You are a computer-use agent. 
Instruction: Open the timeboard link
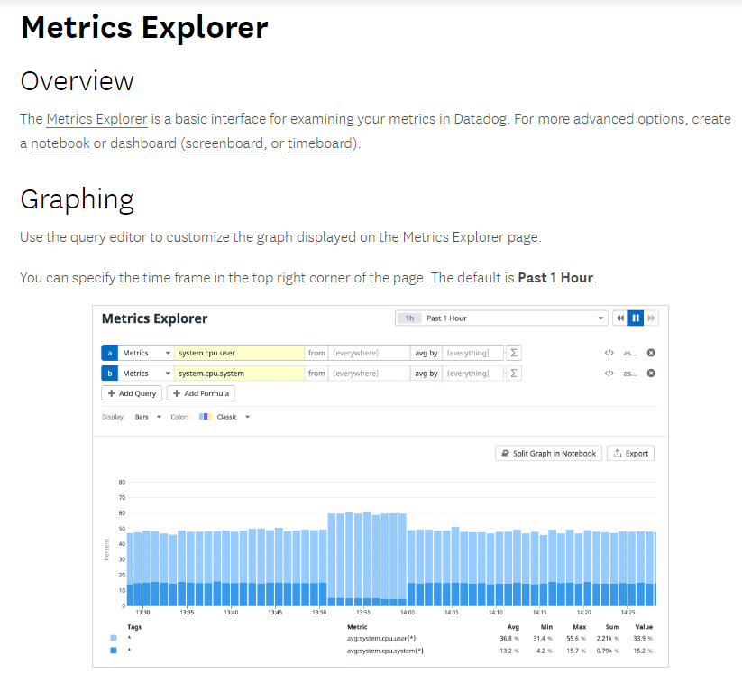[x=320, y=143]
